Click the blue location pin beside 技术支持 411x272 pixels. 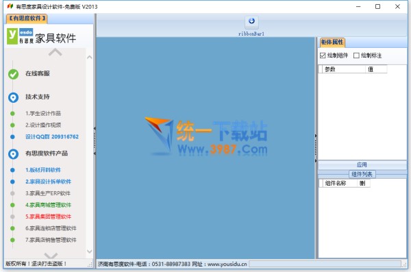pos(14,97)
